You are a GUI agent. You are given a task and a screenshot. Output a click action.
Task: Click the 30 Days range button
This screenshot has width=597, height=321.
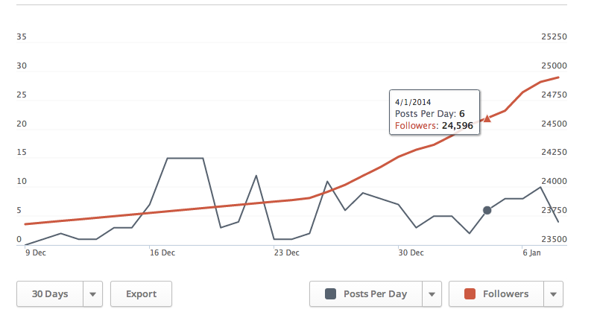(x=50, y=294)
